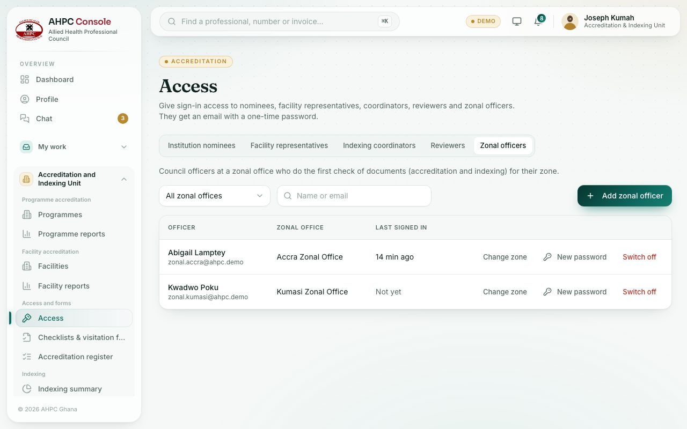Switch to Institution nominees tab
This screenshot has height=429, width=687.
[201, 145]
